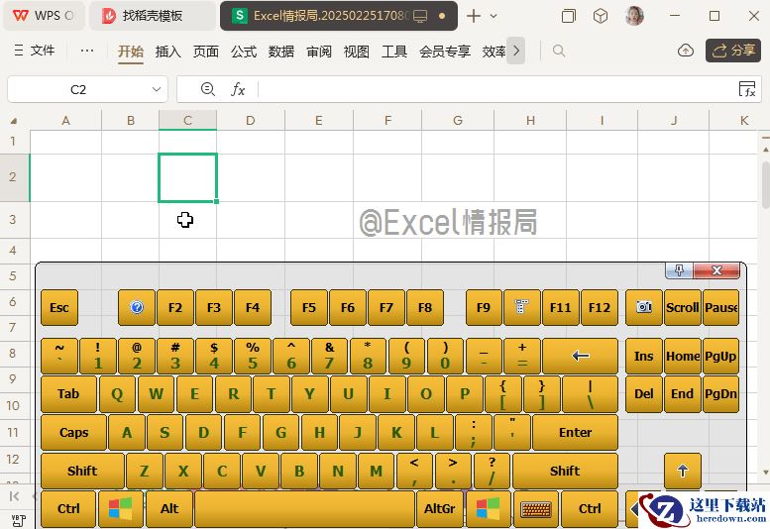Click the settings key between F9 and F11
This screenshot has height=529, width=770.
coord(521,308)
